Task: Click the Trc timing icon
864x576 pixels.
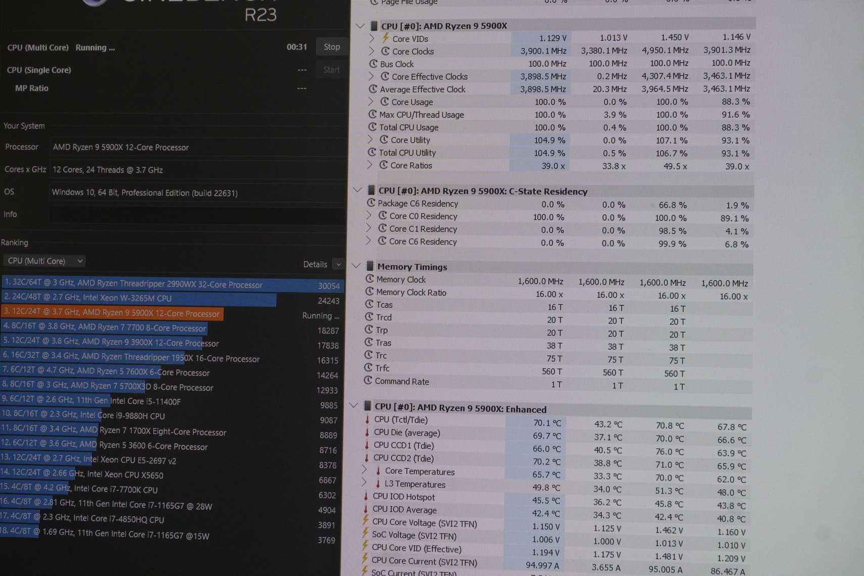Action: (369, 355)
